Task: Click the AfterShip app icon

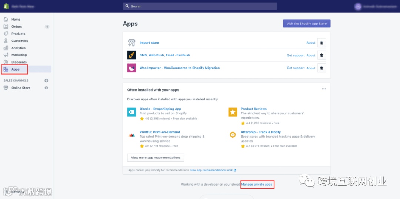Action: (x=233, y=135)
